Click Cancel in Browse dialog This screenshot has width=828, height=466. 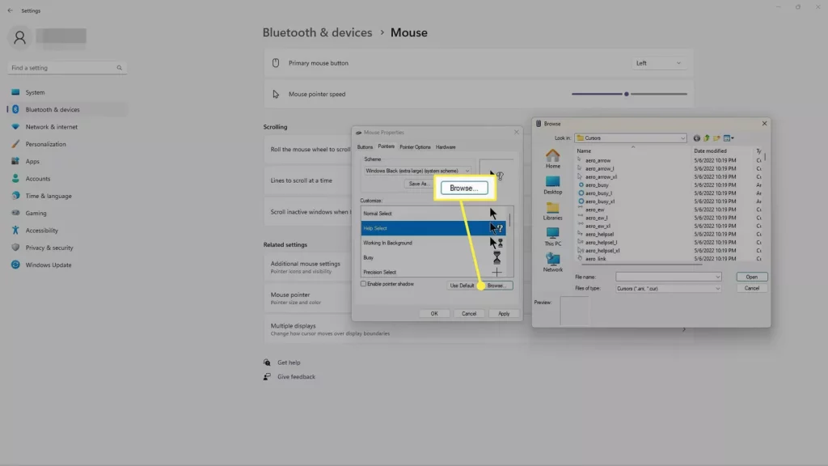coord(751,289)
